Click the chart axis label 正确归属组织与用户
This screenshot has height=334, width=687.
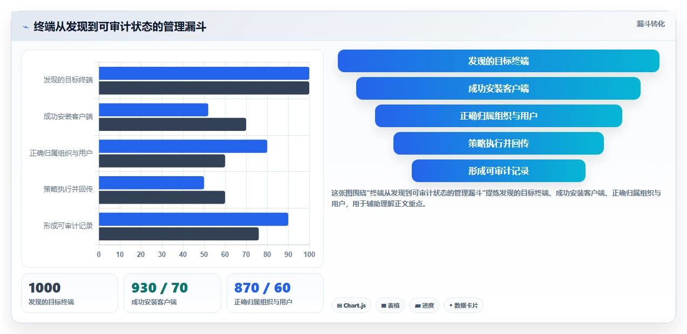[x=61, y=153]
